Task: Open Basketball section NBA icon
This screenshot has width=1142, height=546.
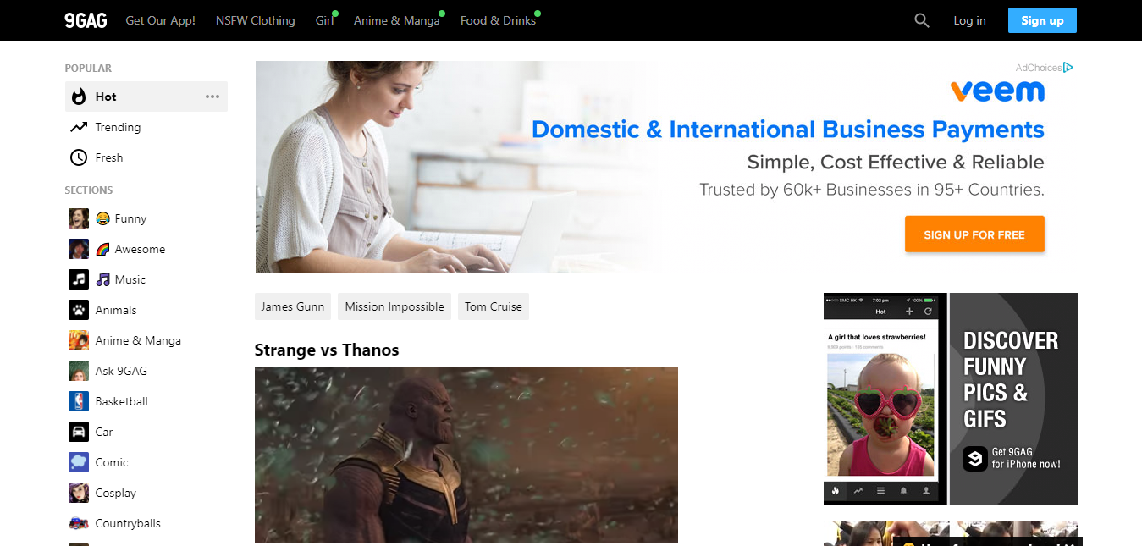Action: pyautogui.click(x=79, y=401)
